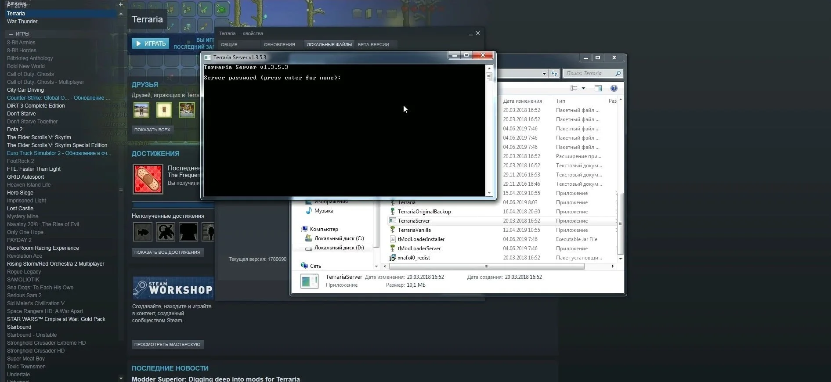
Task: Click the ИГРАТЬ play button
Action: coord(150,43)
